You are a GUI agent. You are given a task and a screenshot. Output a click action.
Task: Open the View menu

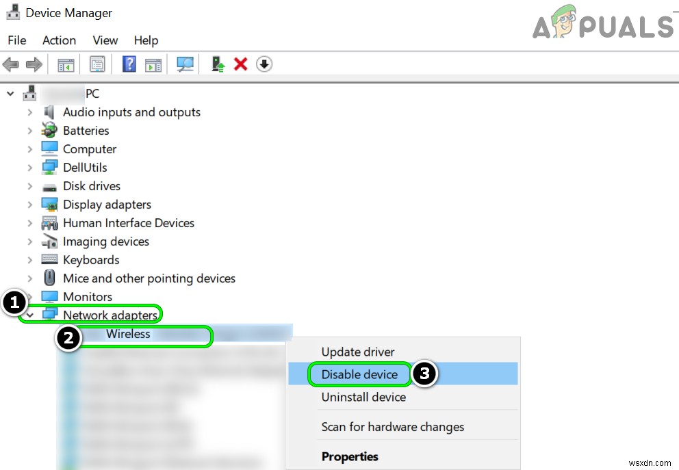tap(105, 40)
